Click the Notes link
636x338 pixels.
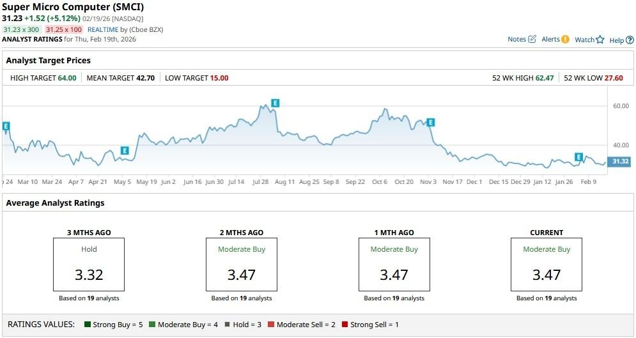coord(516,39)
